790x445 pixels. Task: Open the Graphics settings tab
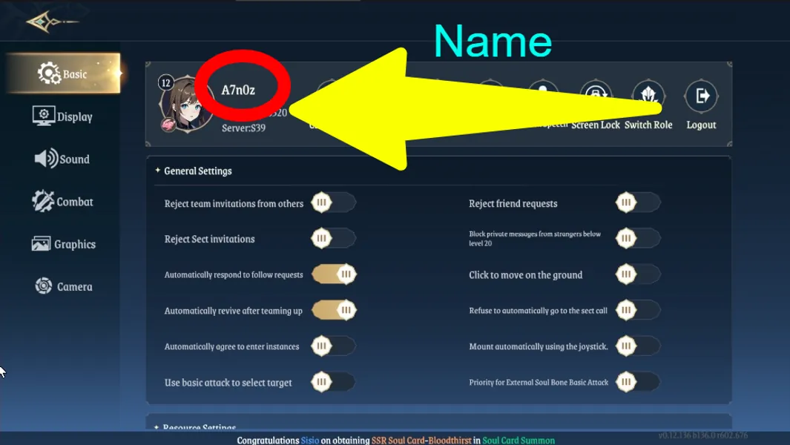pos(63,244)
